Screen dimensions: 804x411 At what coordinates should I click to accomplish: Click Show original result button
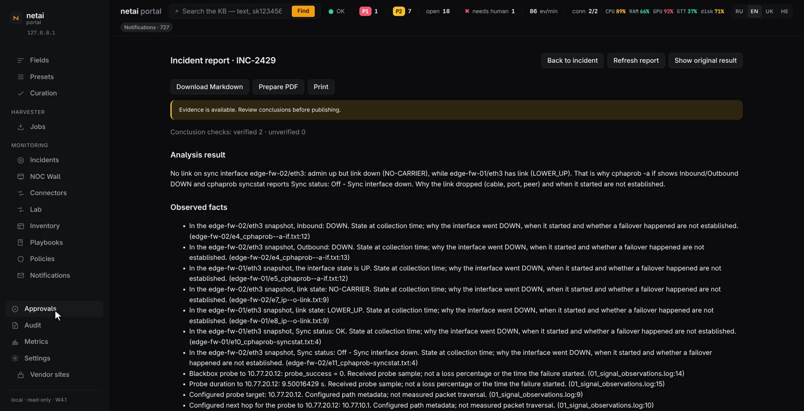coord(706,60)
